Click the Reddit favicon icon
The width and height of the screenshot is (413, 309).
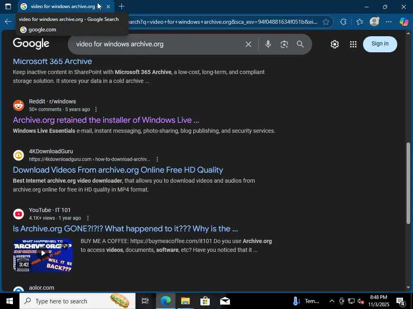pos(19,105)
